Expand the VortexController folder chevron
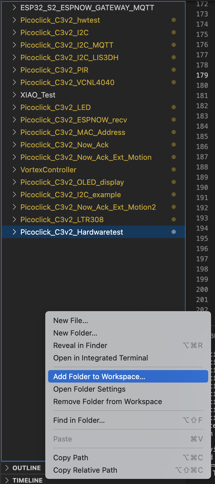The width and height of the screenshot is (215, 484). coord(14,169)
